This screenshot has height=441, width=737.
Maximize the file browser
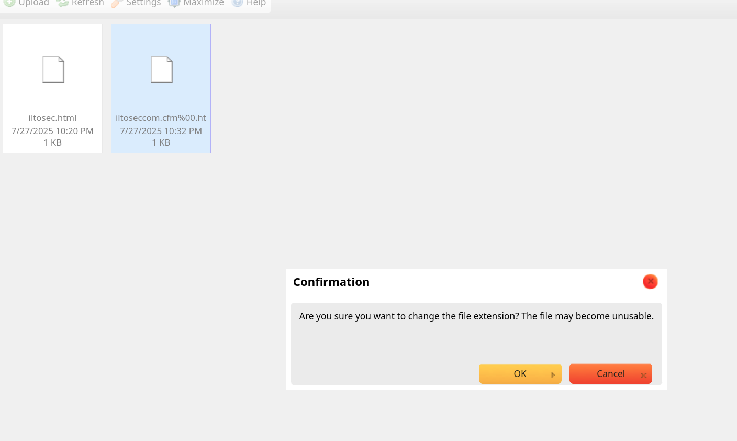click(196, 3)
